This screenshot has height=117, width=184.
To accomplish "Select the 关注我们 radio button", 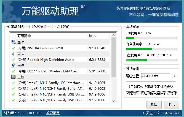I will point(54,27).
